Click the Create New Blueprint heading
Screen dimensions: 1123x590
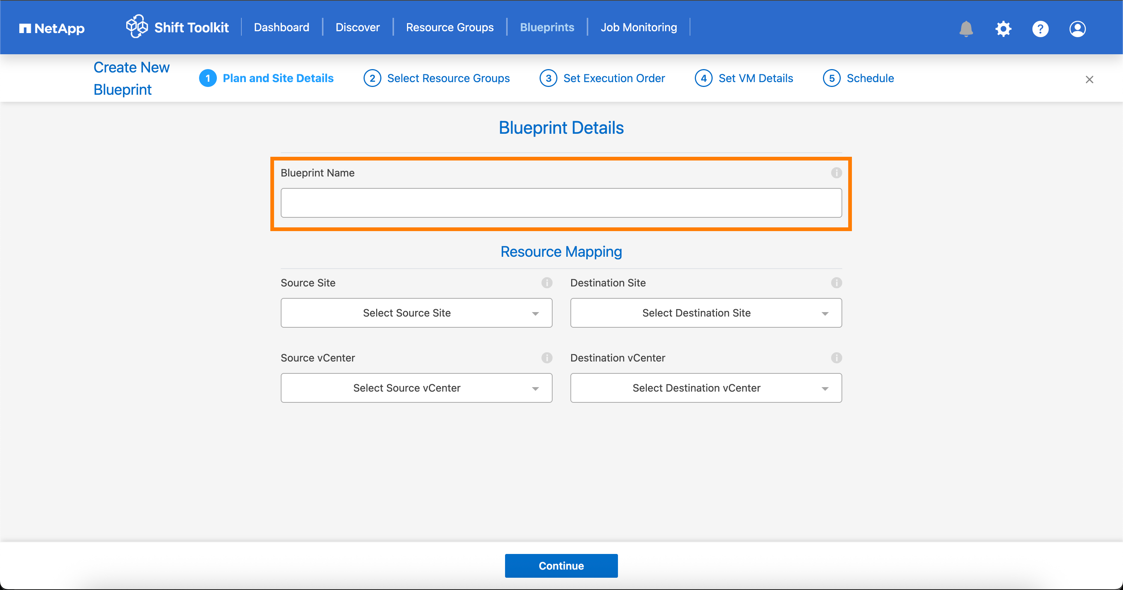(x=131, y=78)
